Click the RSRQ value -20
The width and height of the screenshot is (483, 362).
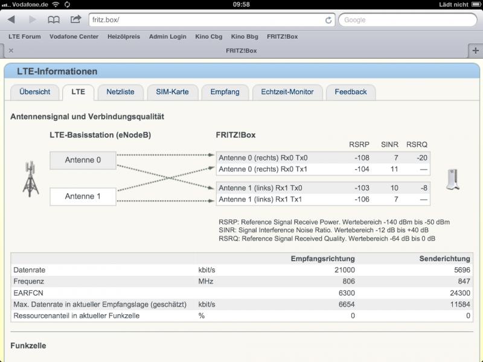click(422, 158)
